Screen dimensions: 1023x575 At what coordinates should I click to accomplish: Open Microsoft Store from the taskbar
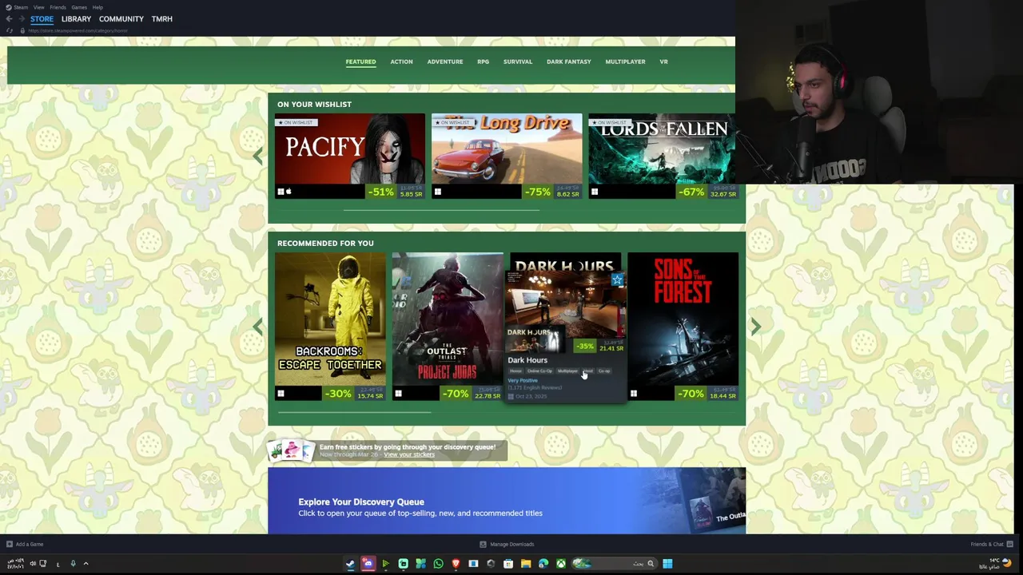coord(508,564)
